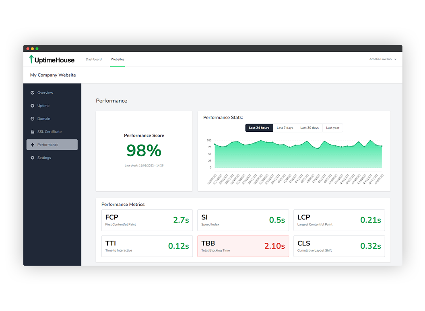This screenshot has width=425, height=311.
Task: Click the 2.10s TBB value
Action: click(x=274, y=246)
